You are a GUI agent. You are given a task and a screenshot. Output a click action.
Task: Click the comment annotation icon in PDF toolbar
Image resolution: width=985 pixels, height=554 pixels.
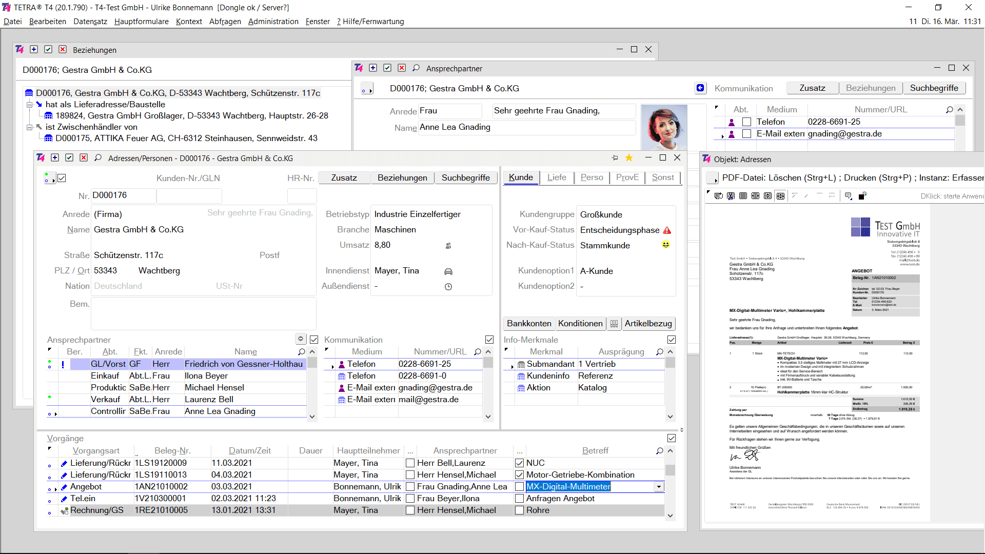tap(849, 196)
